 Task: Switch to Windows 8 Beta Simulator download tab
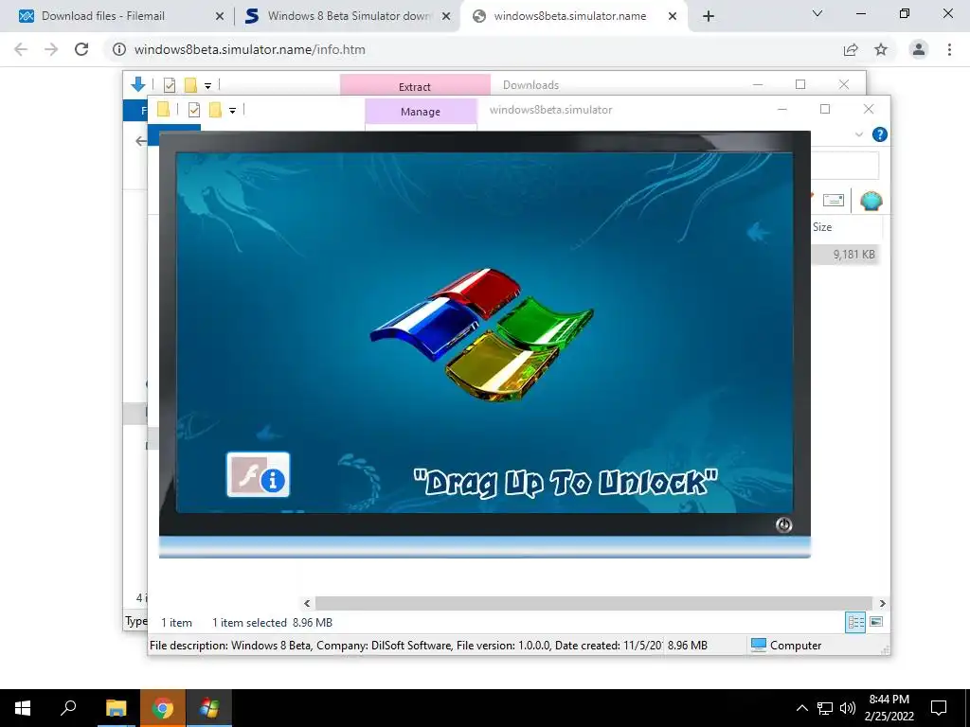tap(350, 16)
